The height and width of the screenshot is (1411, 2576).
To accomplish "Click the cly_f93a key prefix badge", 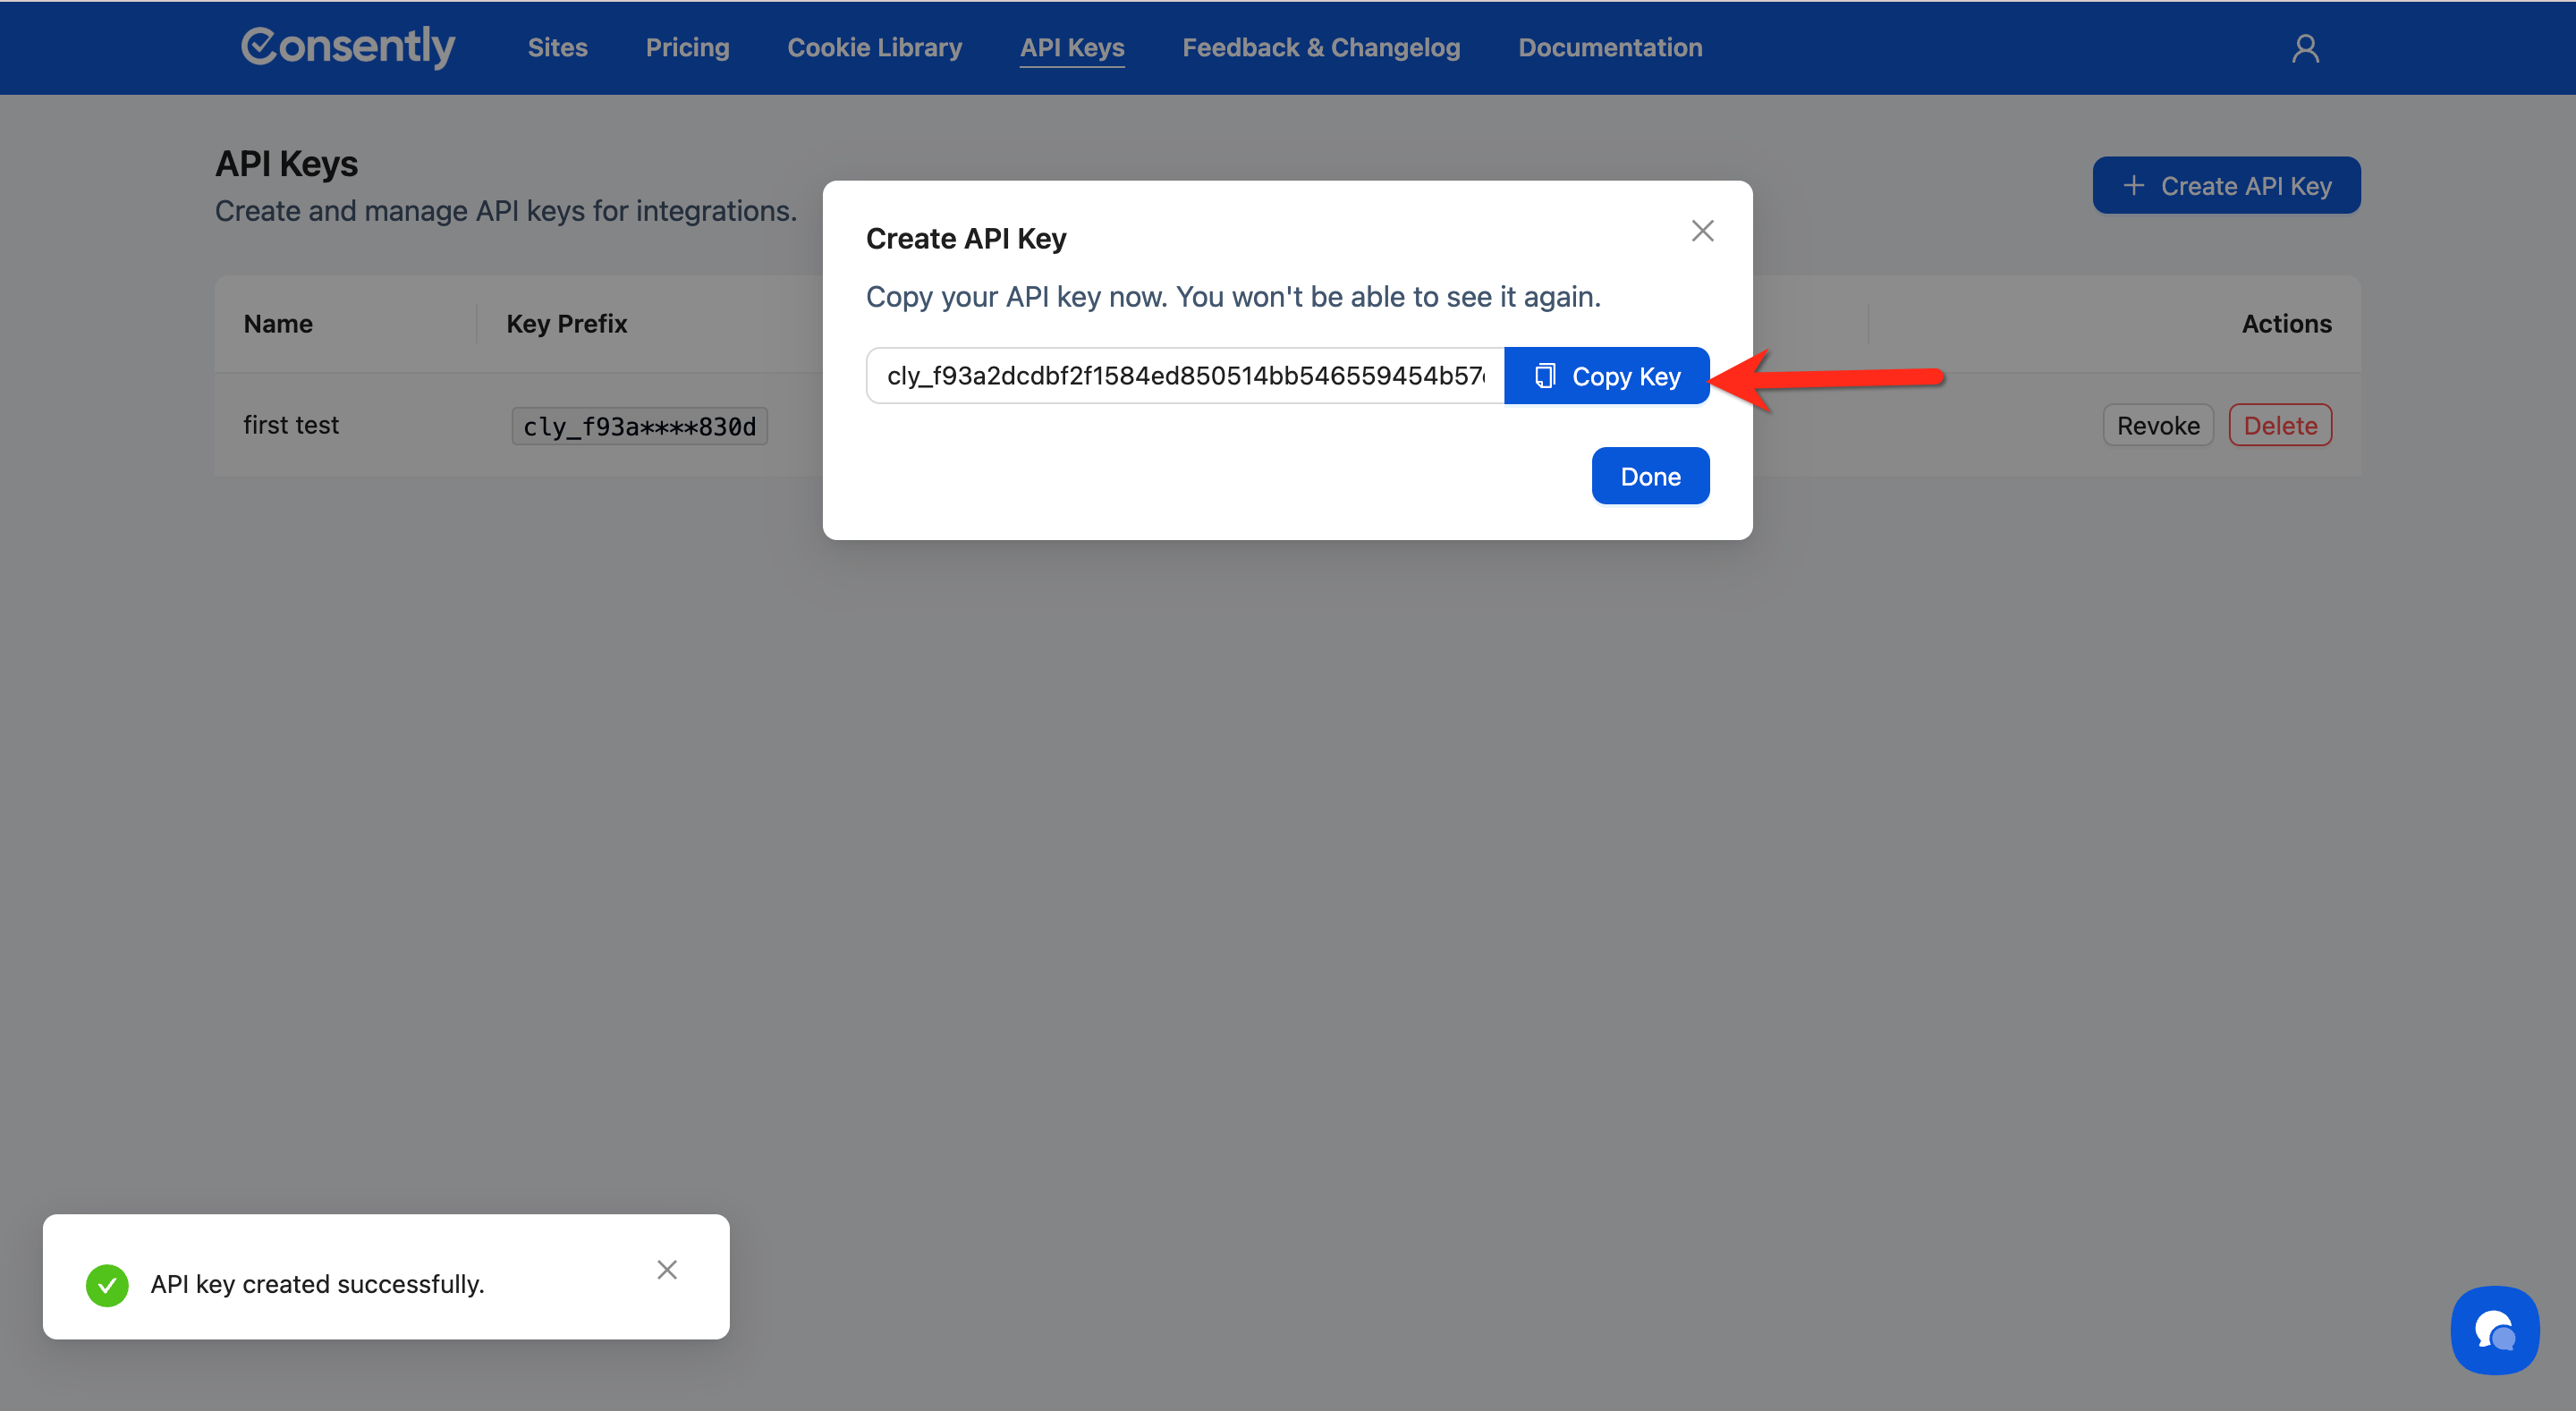I will [639, 427].
